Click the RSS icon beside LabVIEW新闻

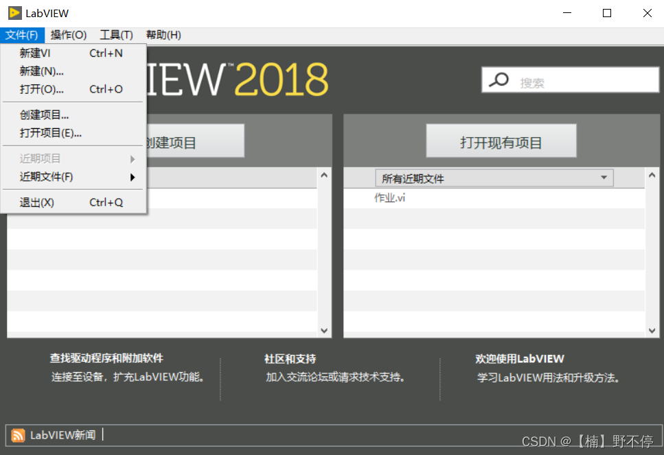click(19, 434)
